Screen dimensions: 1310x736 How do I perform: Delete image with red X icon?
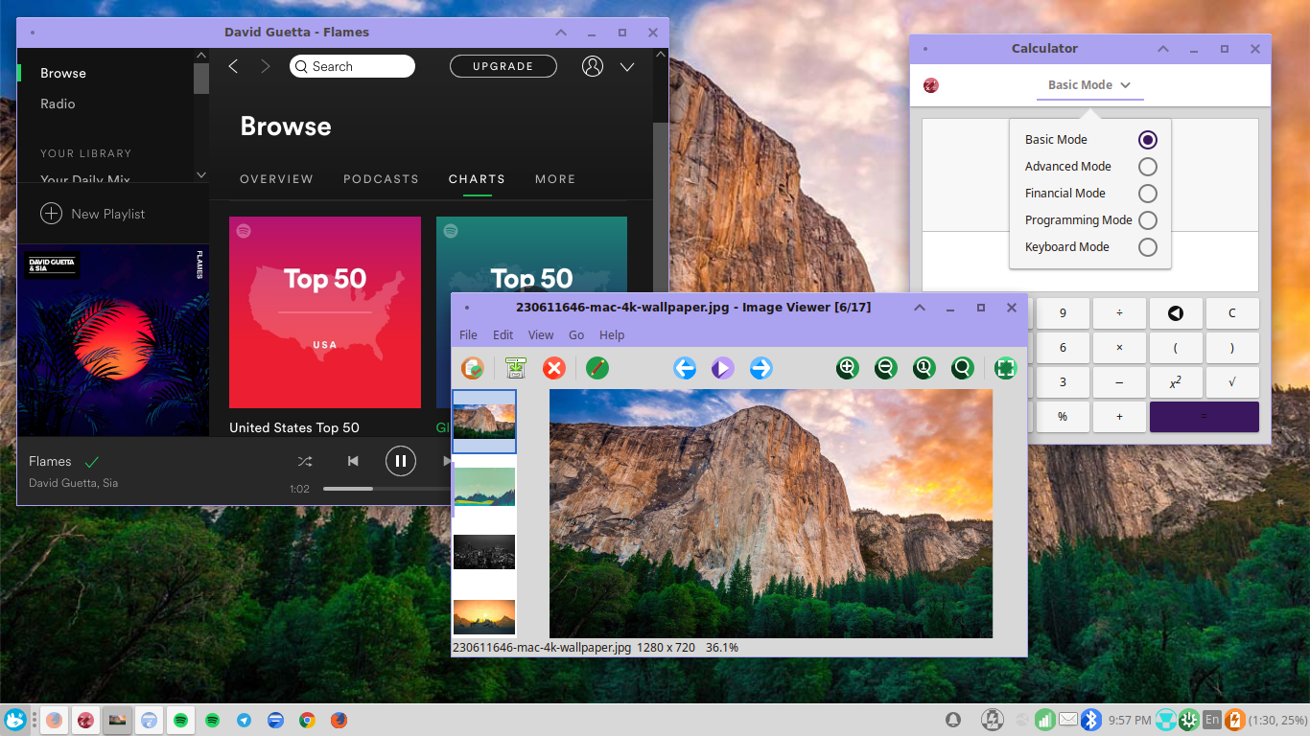pyautogui.click(x=554, y=368)
